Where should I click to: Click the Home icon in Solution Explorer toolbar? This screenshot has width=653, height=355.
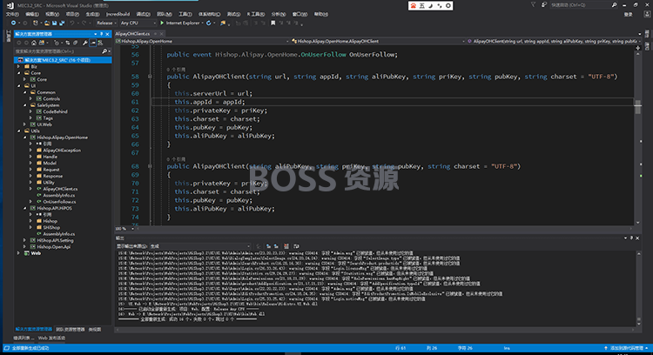click(34, 43)
